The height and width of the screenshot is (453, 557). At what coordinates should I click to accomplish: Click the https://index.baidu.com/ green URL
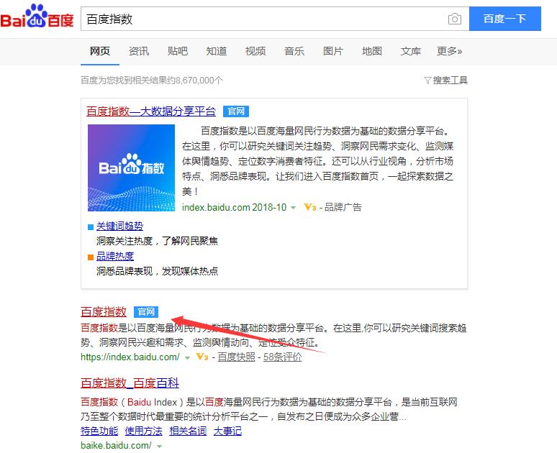pos(130,357)
